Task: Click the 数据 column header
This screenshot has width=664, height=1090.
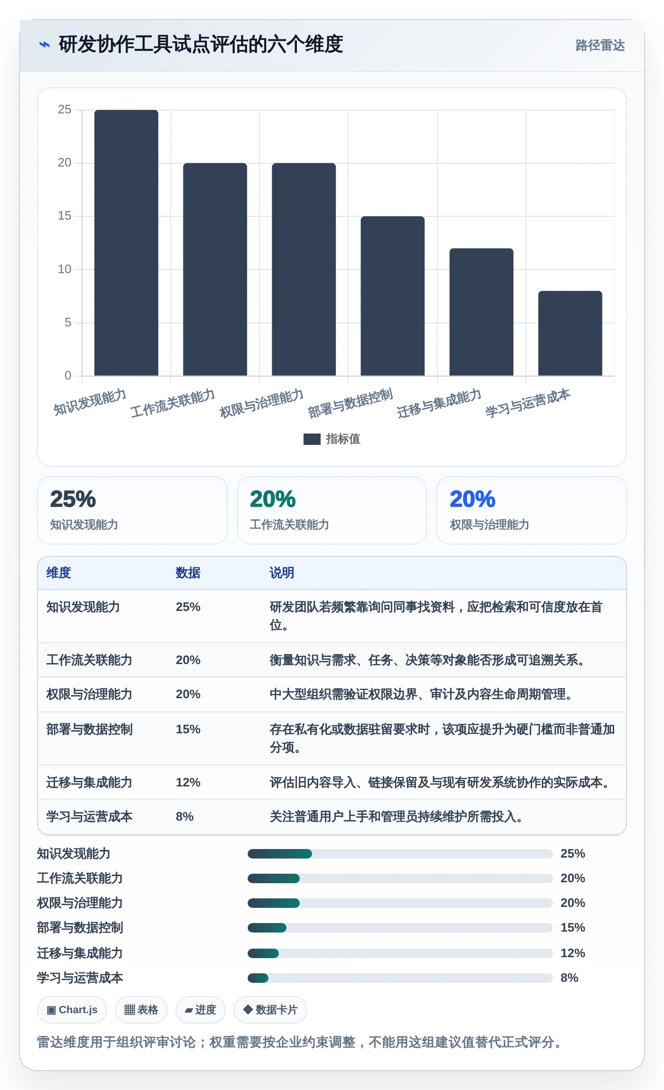Action: tap(188, 573)
